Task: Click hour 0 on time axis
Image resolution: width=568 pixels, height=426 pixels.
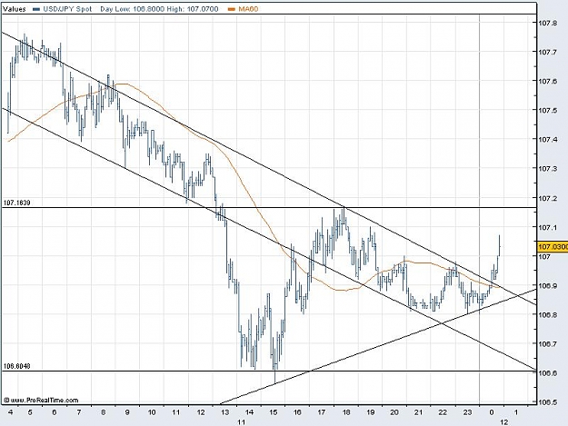Action: click(x=492, y=411)
